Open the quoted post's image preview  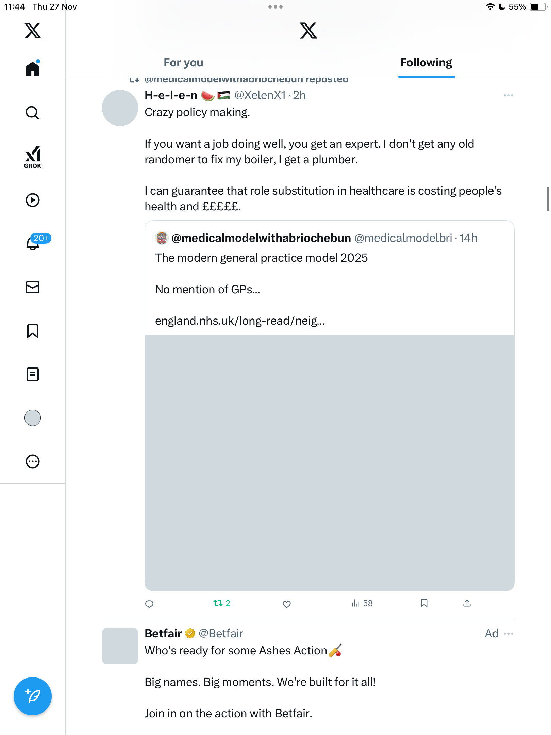pyautogui.click(x=329, y=463)
